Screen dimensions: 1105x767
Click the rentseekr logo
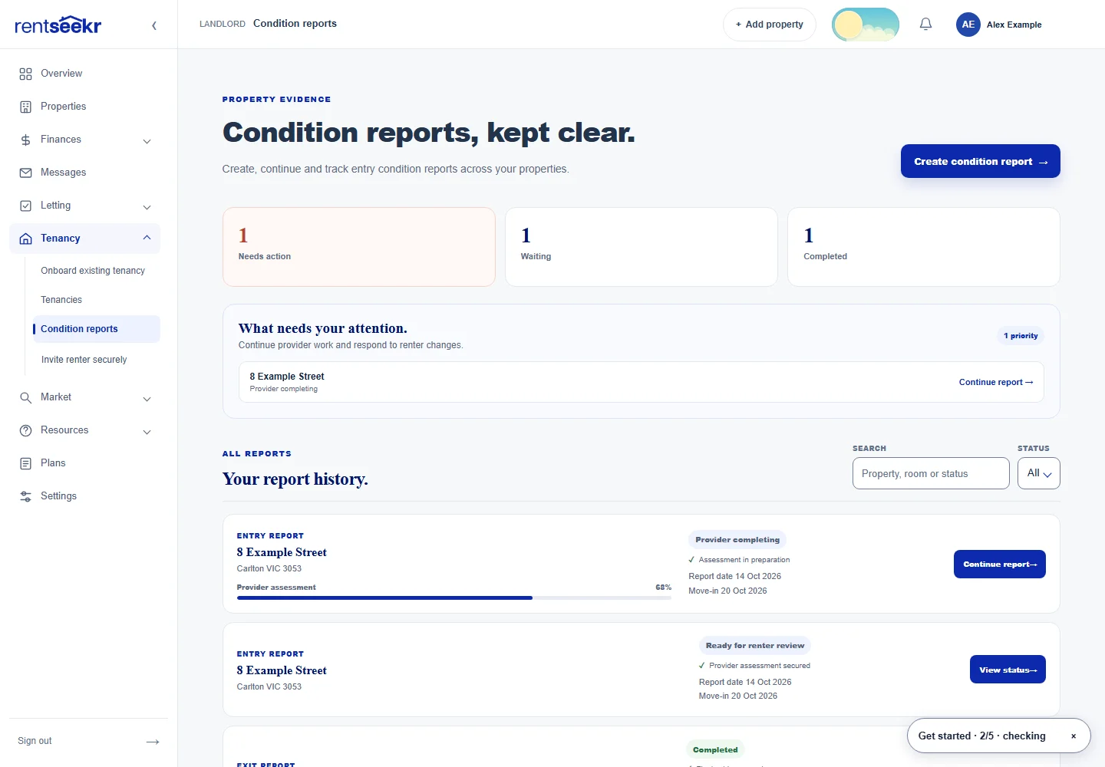[58, 25]
